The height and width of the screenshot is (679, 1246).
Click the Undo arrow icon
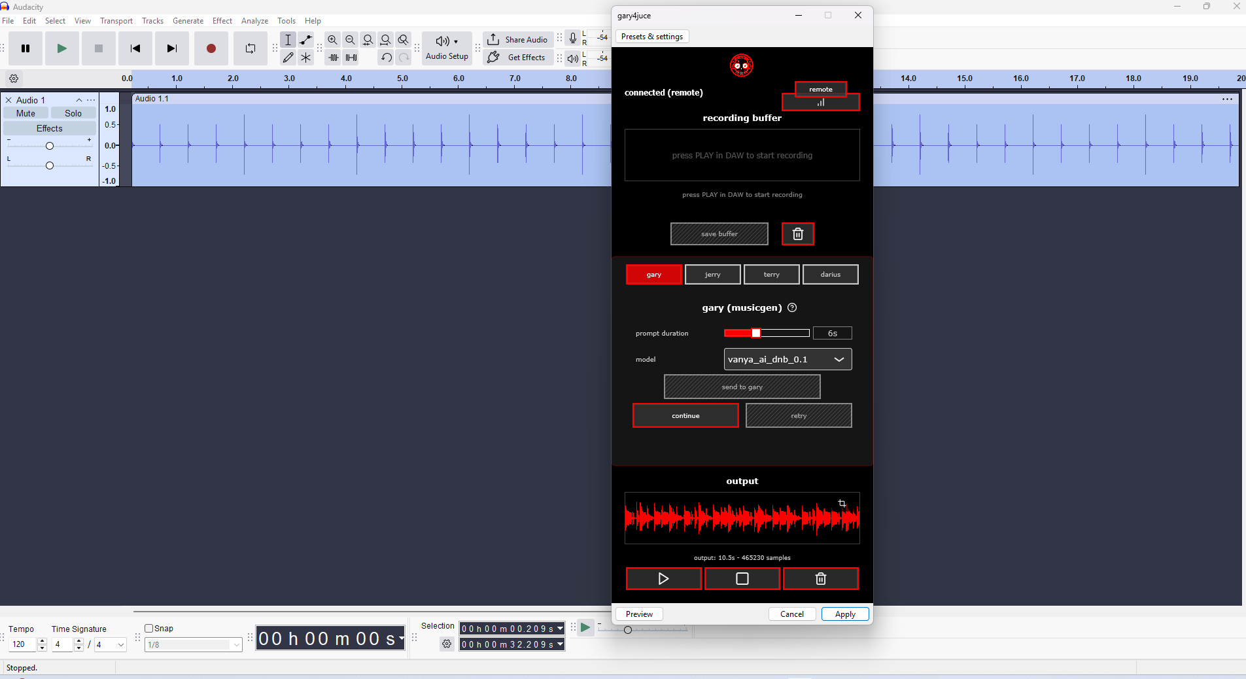point(386,58)
